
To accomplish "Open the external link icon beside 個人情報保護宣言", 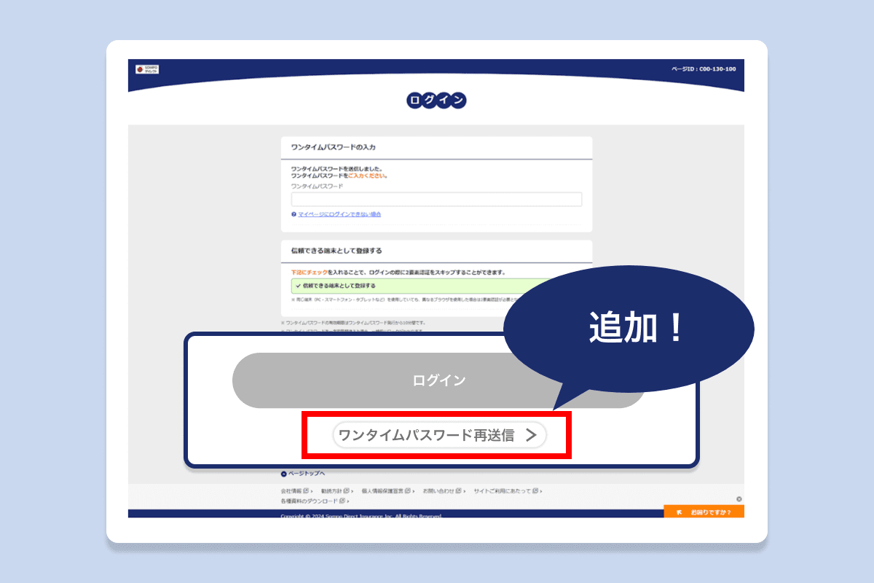I will (x=408, y=490).
